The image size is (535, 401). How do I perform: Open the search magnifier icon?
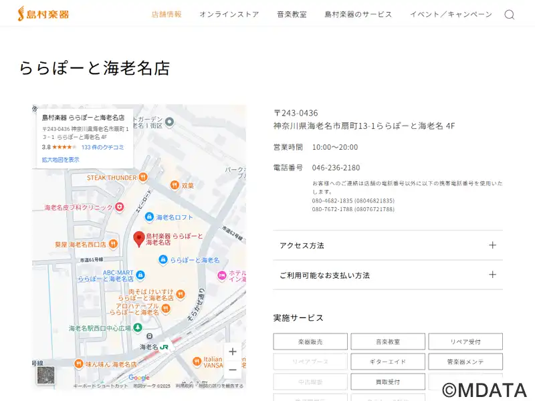[x=510, y=14]
